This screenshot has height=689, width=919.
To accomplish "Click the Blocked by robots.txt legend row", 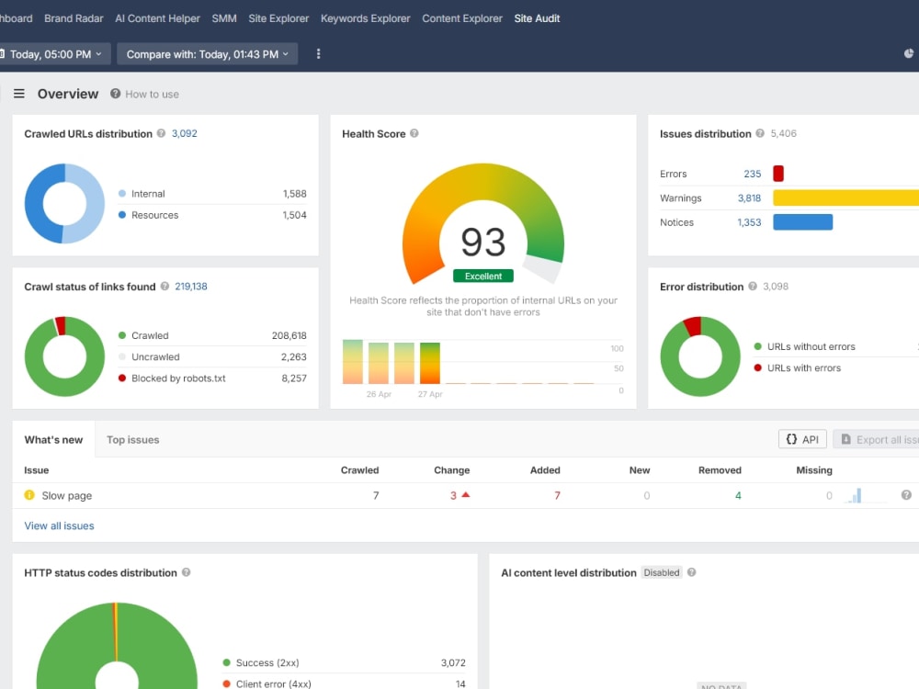I will (x=212, y=378).
